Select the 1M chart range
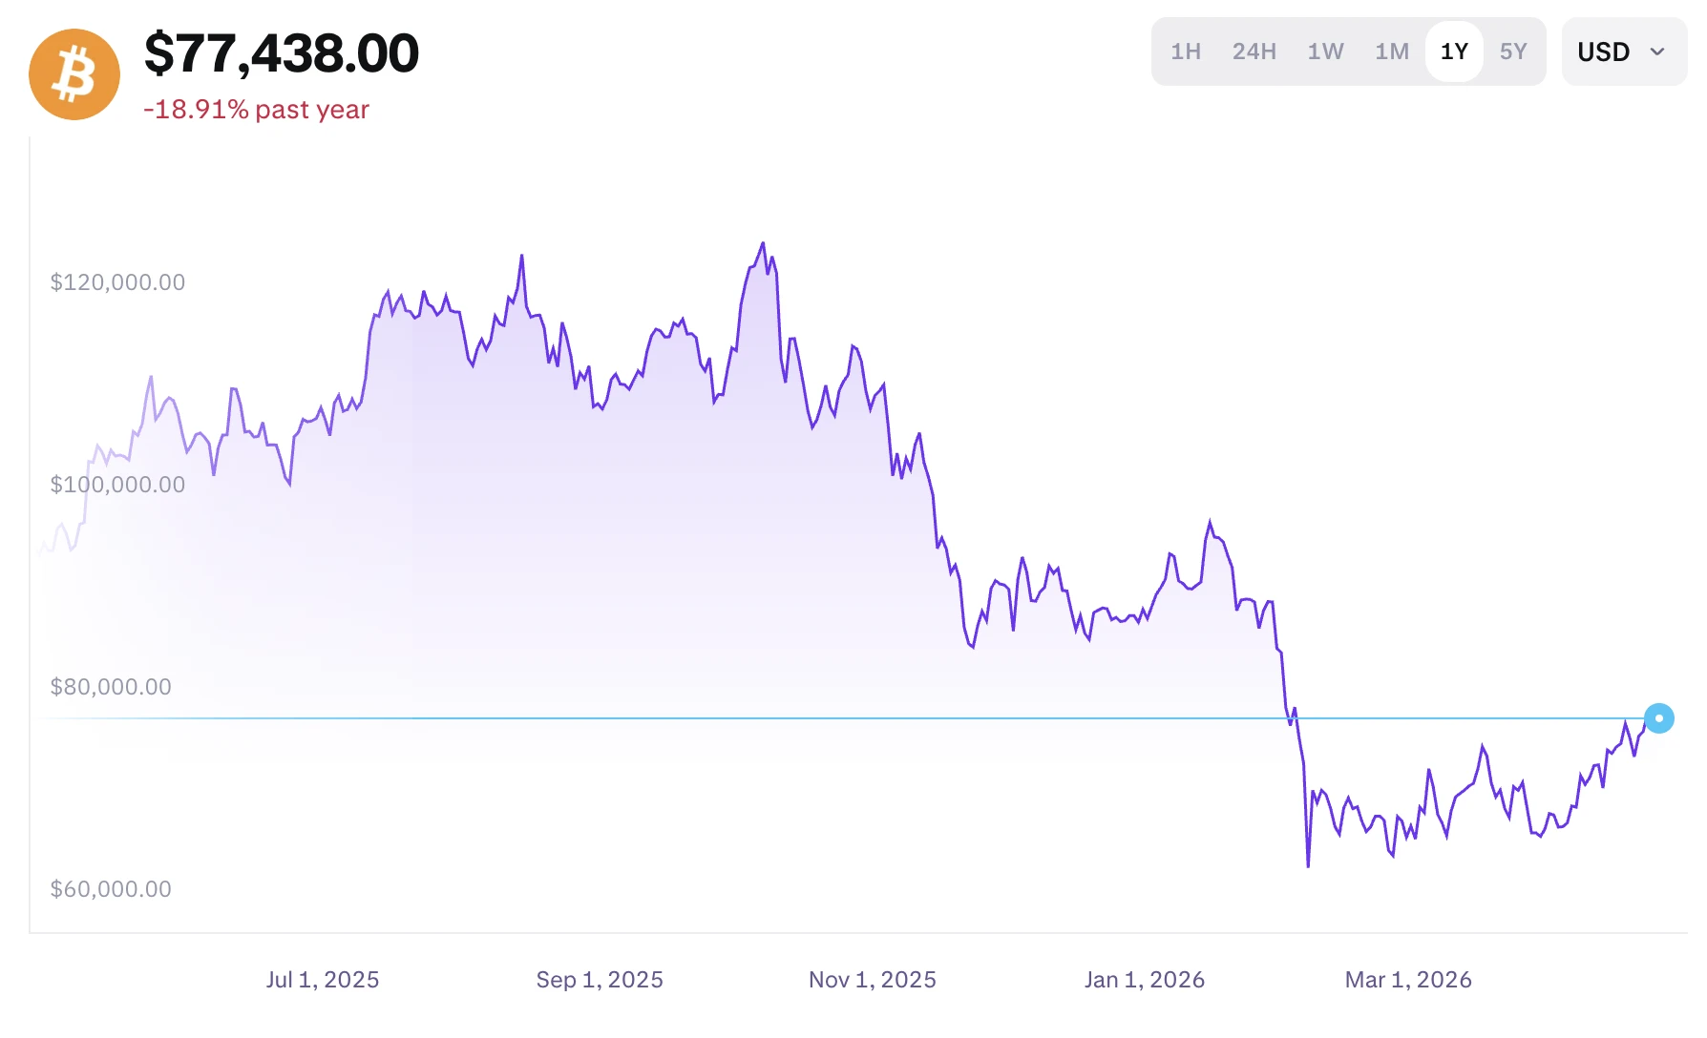This screenshot has width=1707, height=1038. coord(1391,52)
